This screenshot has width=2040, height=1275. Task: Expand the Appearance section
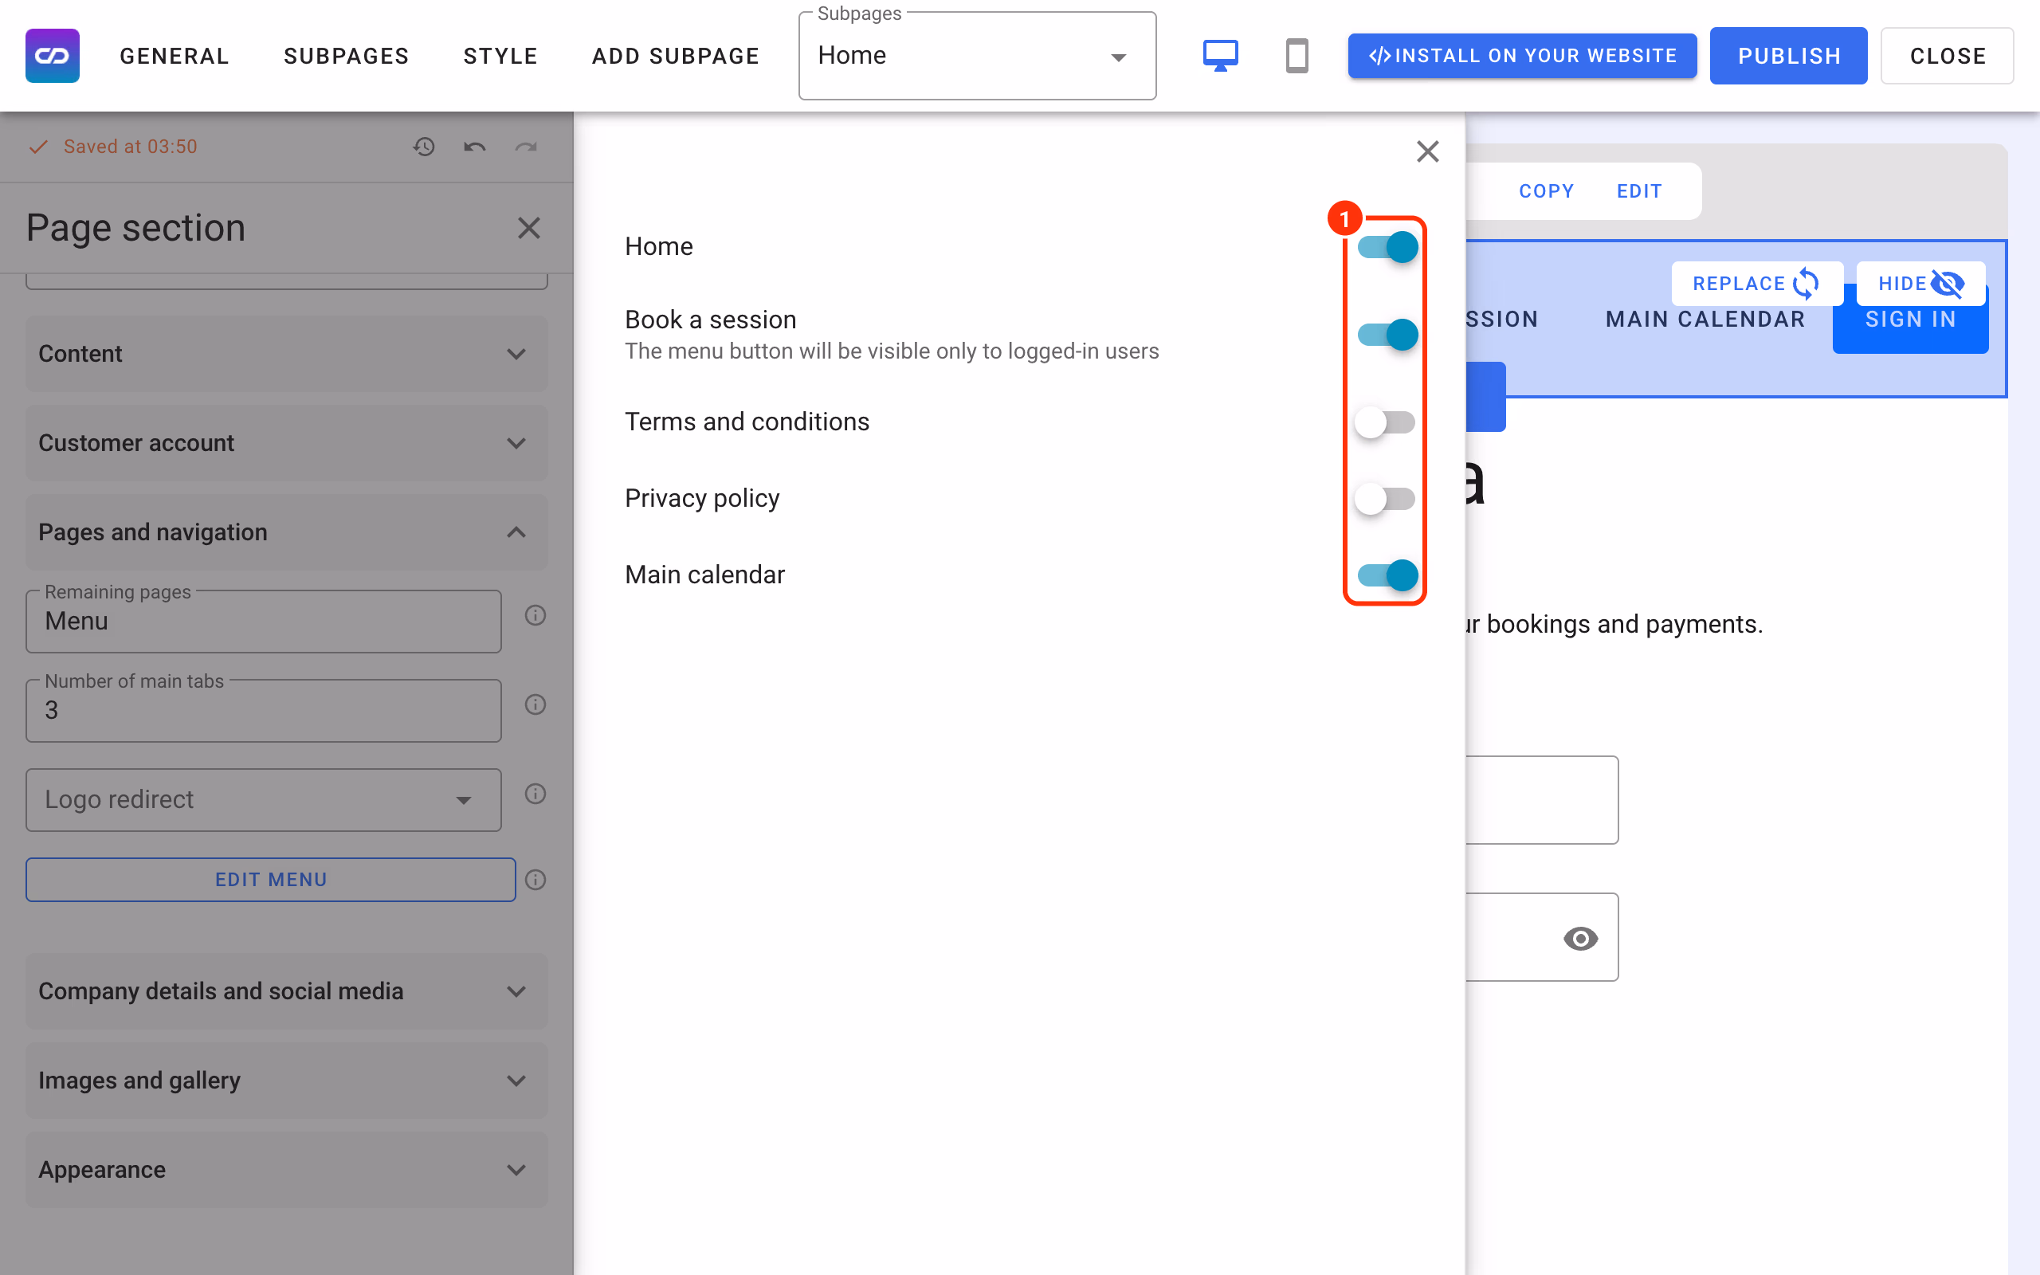point(287,1170)
